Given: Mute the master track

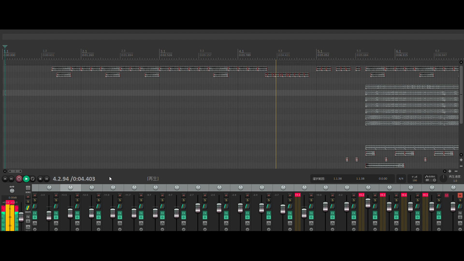Looking at the screenshot, I should tap(28, 197).
